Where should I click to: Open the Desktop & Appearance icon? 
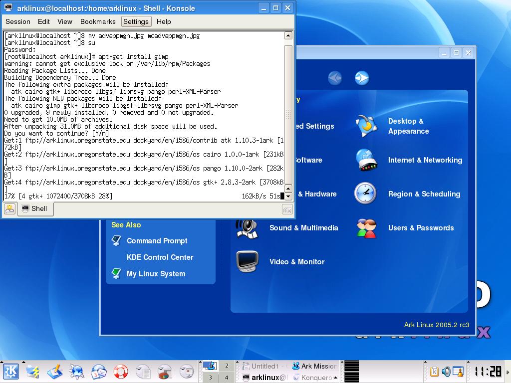pyautogui.click(x=366, y=126)
